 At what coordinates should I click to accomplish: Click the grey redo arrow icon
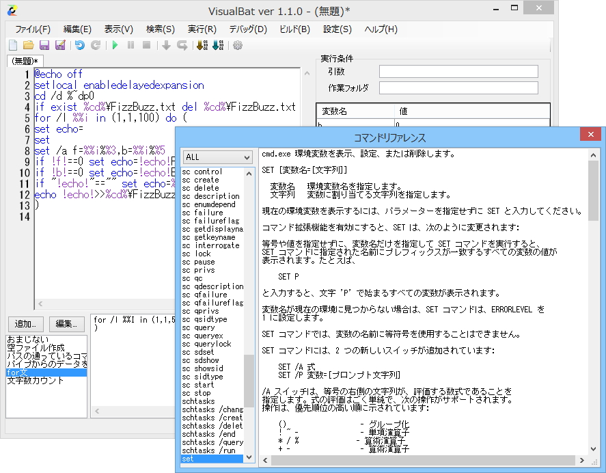tap(96, 45)
